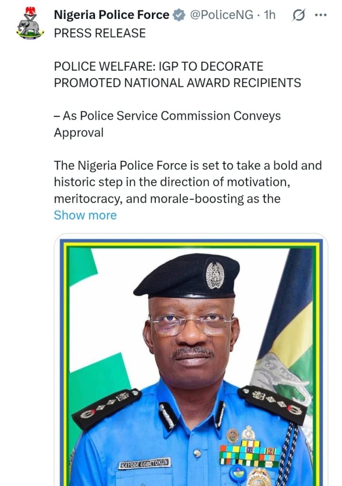This screenshot has height=486, width=342.
Task: Open the 1h timestamp permalink
Action: (x=269, y=15)
